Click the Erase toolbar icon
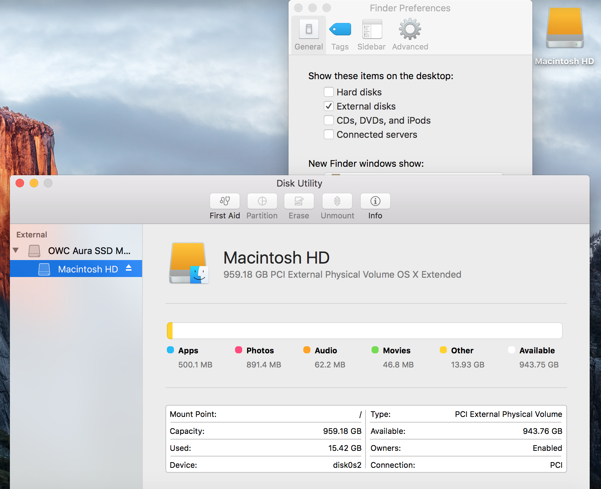601x489 pixels. pos(299,201)
